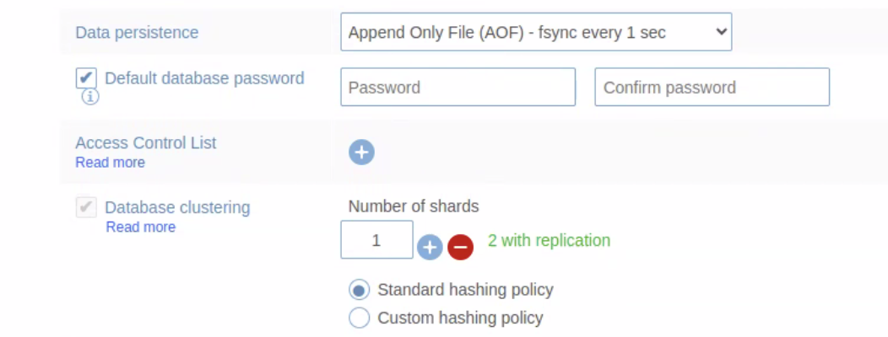Click the Data persistence label

tap(137, 33)
